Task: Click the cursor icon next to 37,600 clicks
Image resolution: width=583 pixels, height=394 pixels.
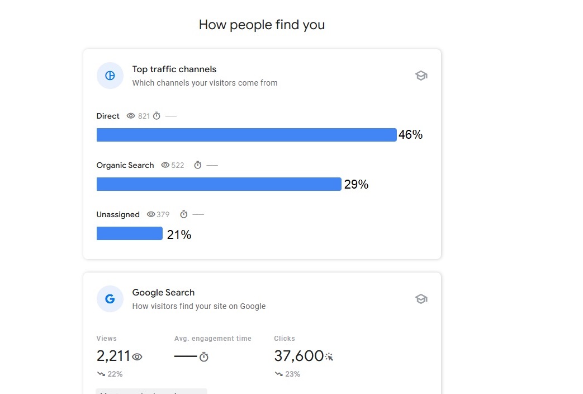Action: 329,357
